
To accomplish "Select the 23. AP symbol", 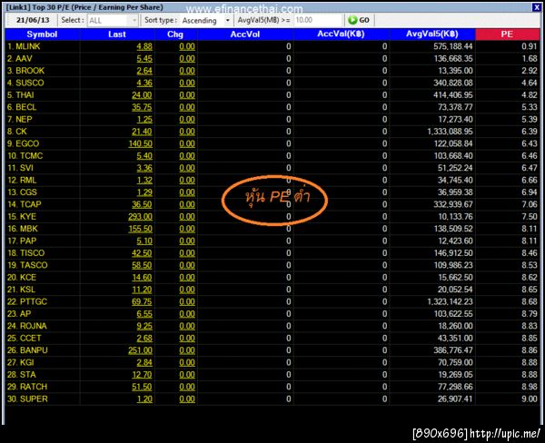I will pyautogui.click(x=19, y=314).
